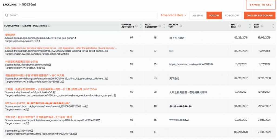The image size is (277, 139).
Task: Open the 专栏节选 Reuters title link
Action: [38, 117]
